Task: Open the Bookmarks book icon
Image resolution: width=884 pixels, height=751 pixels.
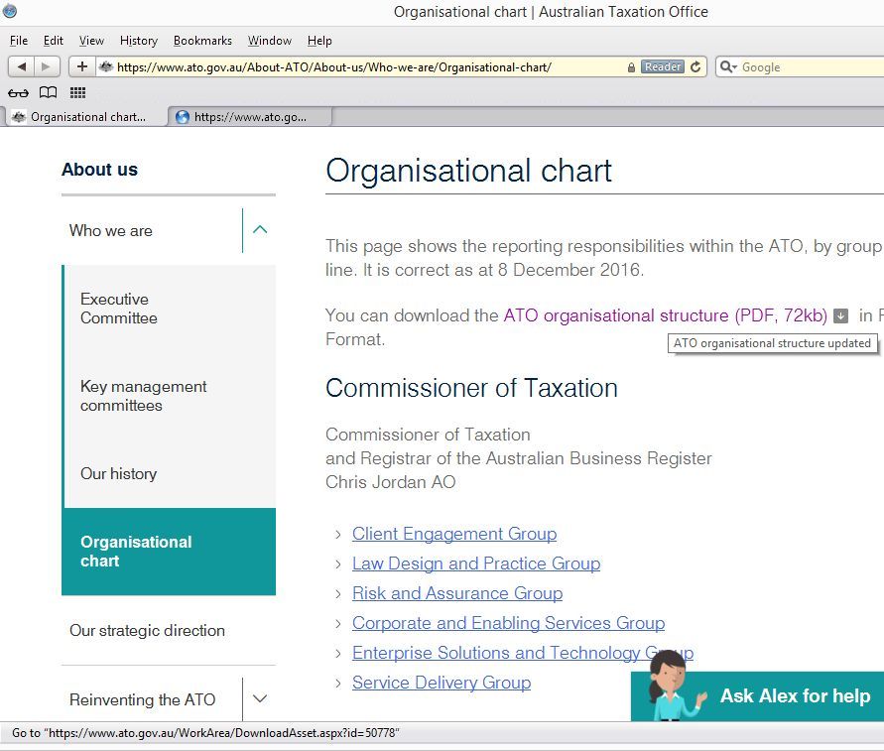Action: [48, 92]
